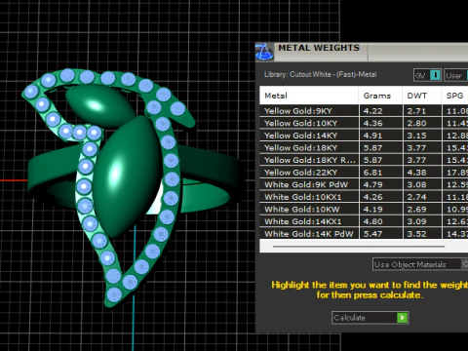
Task: Sort by the DWT column header
Action: point(422,96)
